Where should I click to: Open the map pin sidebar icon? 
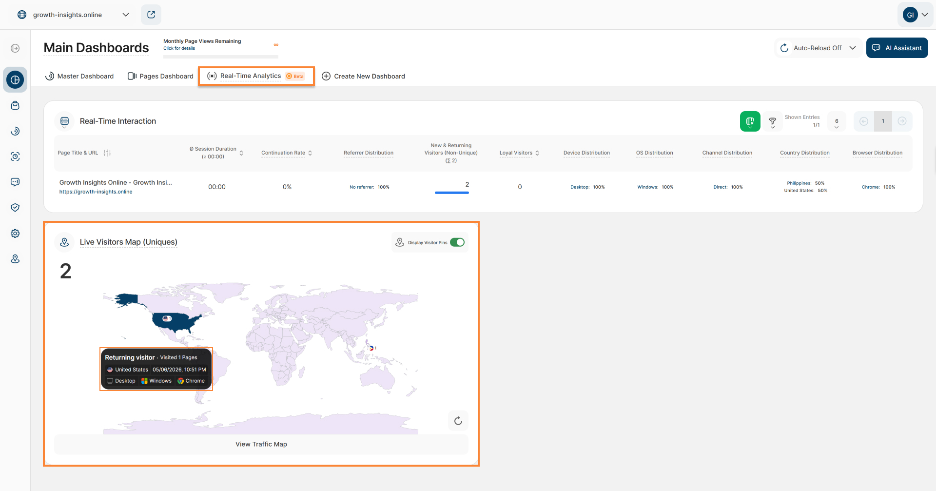point(15,259)
